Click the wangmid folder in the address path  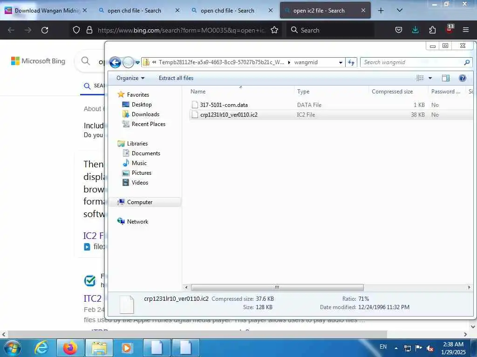306,63
